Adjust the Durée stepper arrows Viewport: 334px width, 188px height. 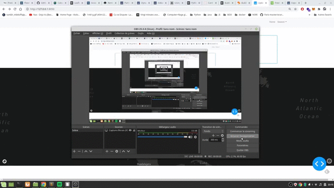(x=223, y=140)
